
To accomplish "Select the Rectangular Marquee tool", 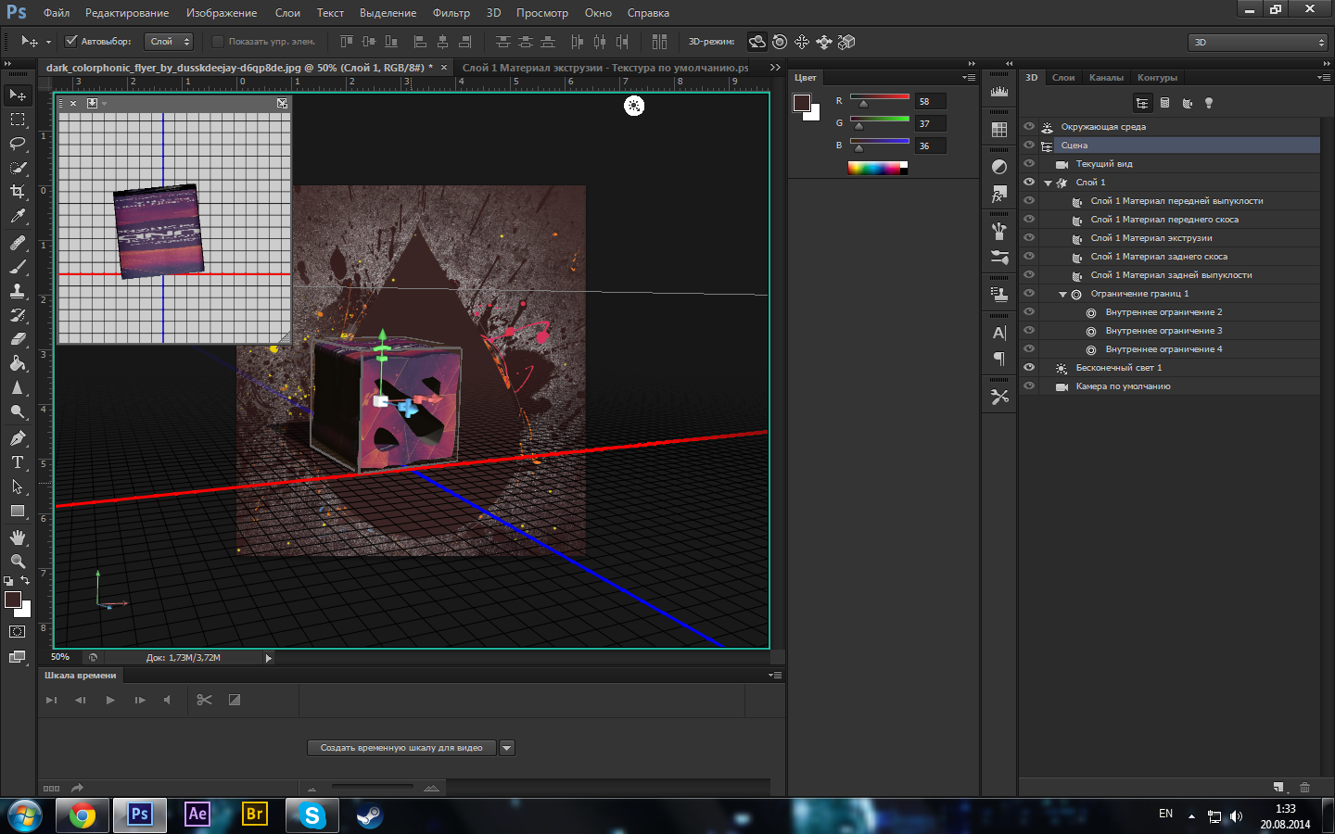I will [18, 120].
